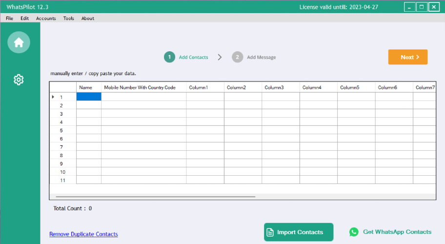
Task: Click the document icon on Import Contacts
Action: coord(270,232)
